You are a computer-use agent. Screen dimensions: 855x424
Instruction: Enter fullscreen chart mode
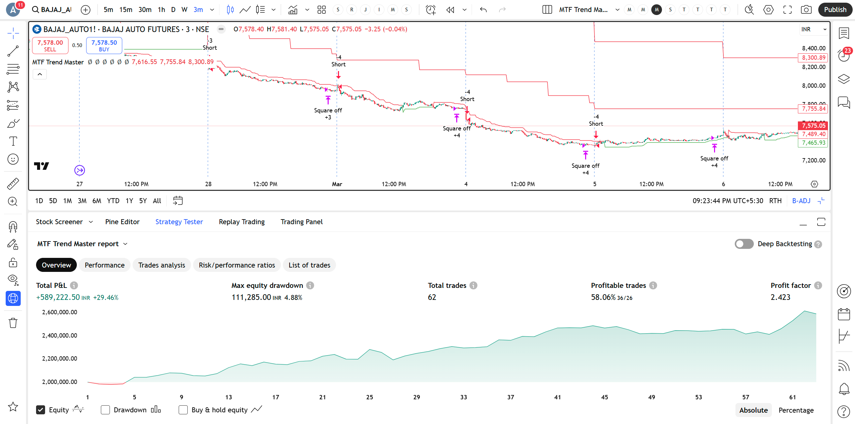coord(788,10)
